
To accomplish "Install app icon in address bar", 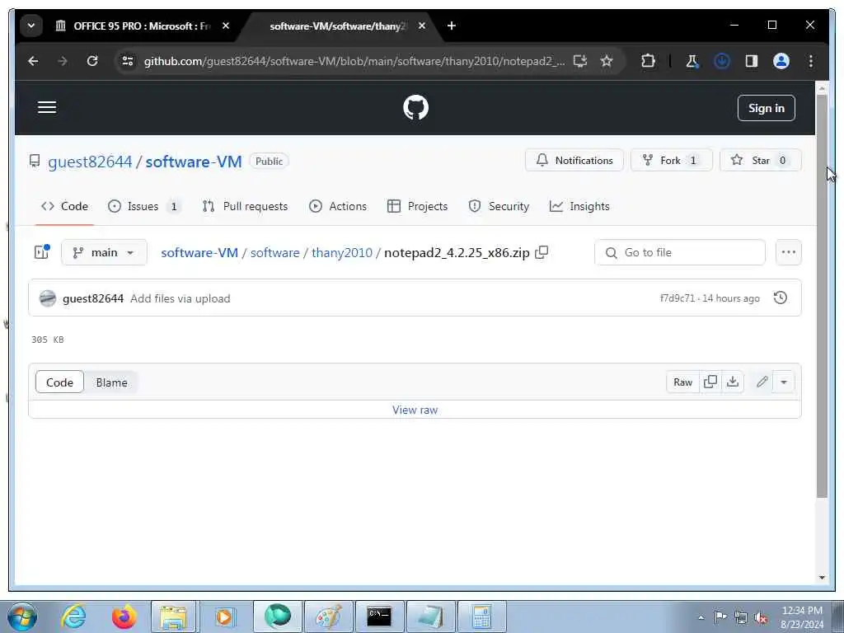I will pos(579,61).
